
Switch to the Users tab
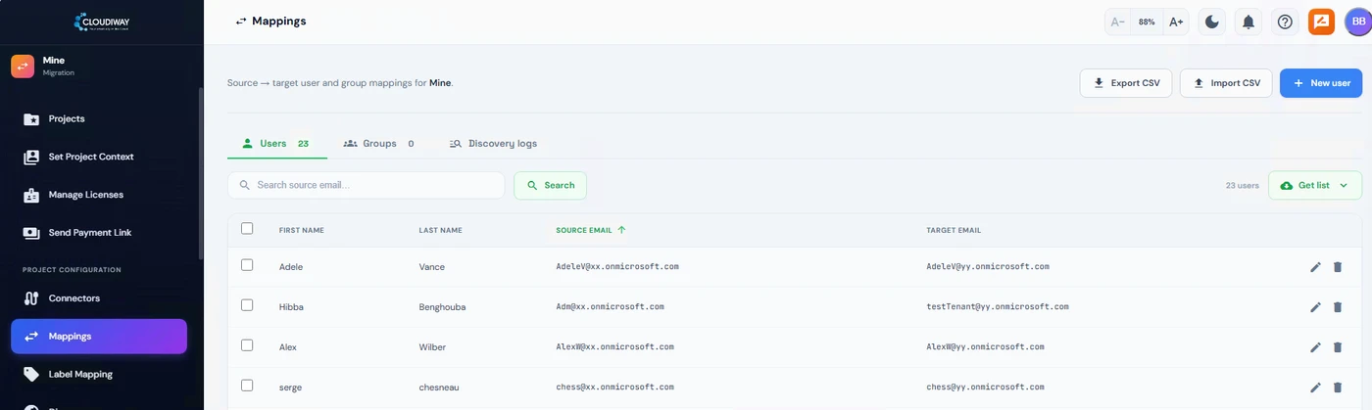tap(275, 144)
